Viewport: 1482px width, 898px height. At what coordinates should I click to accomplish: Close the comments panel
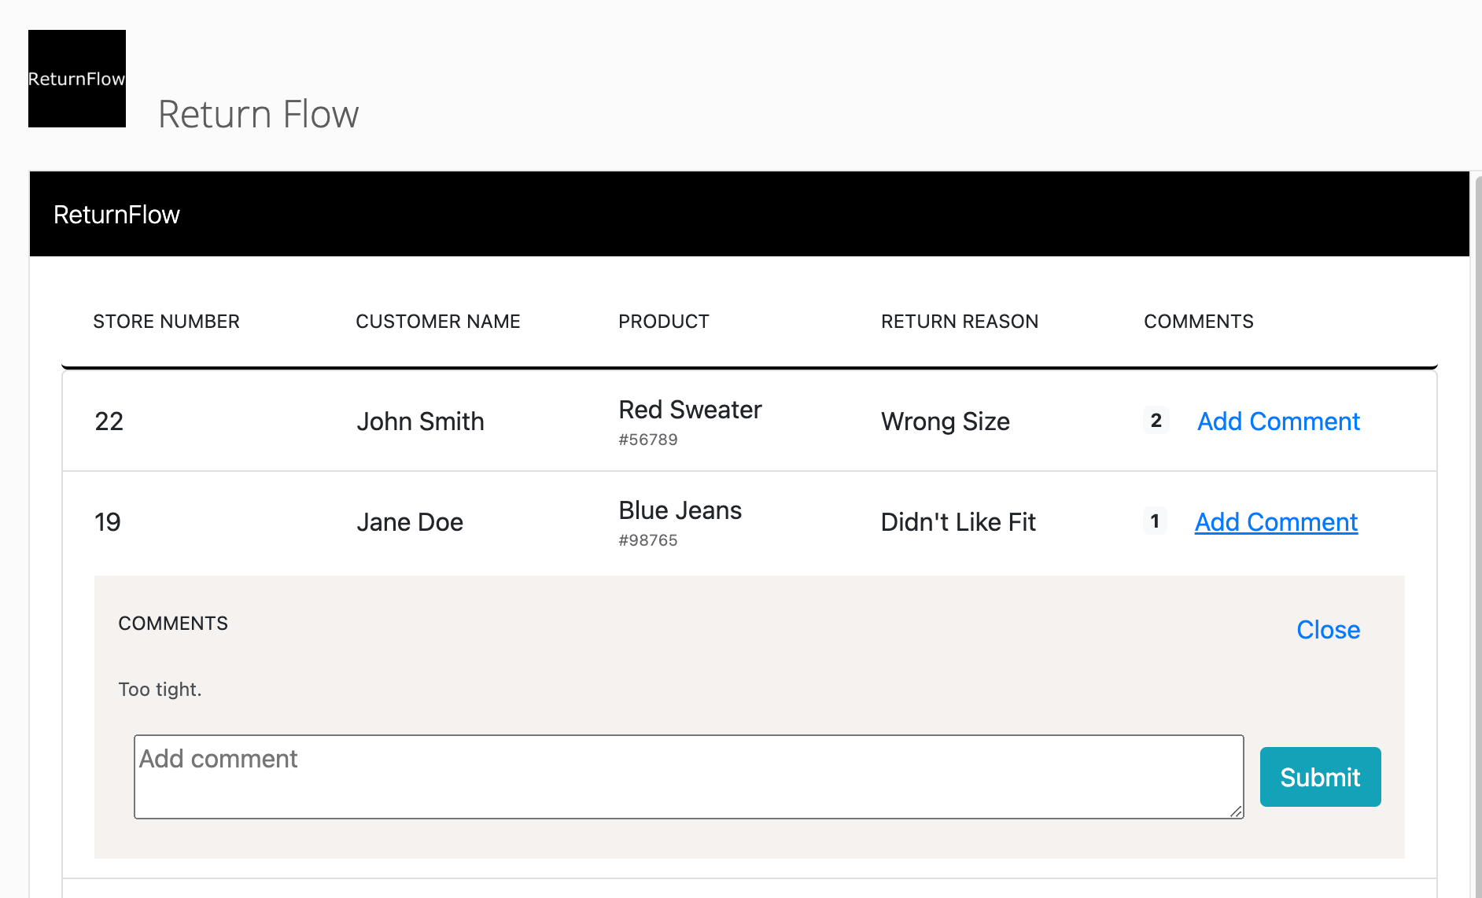1328,630
